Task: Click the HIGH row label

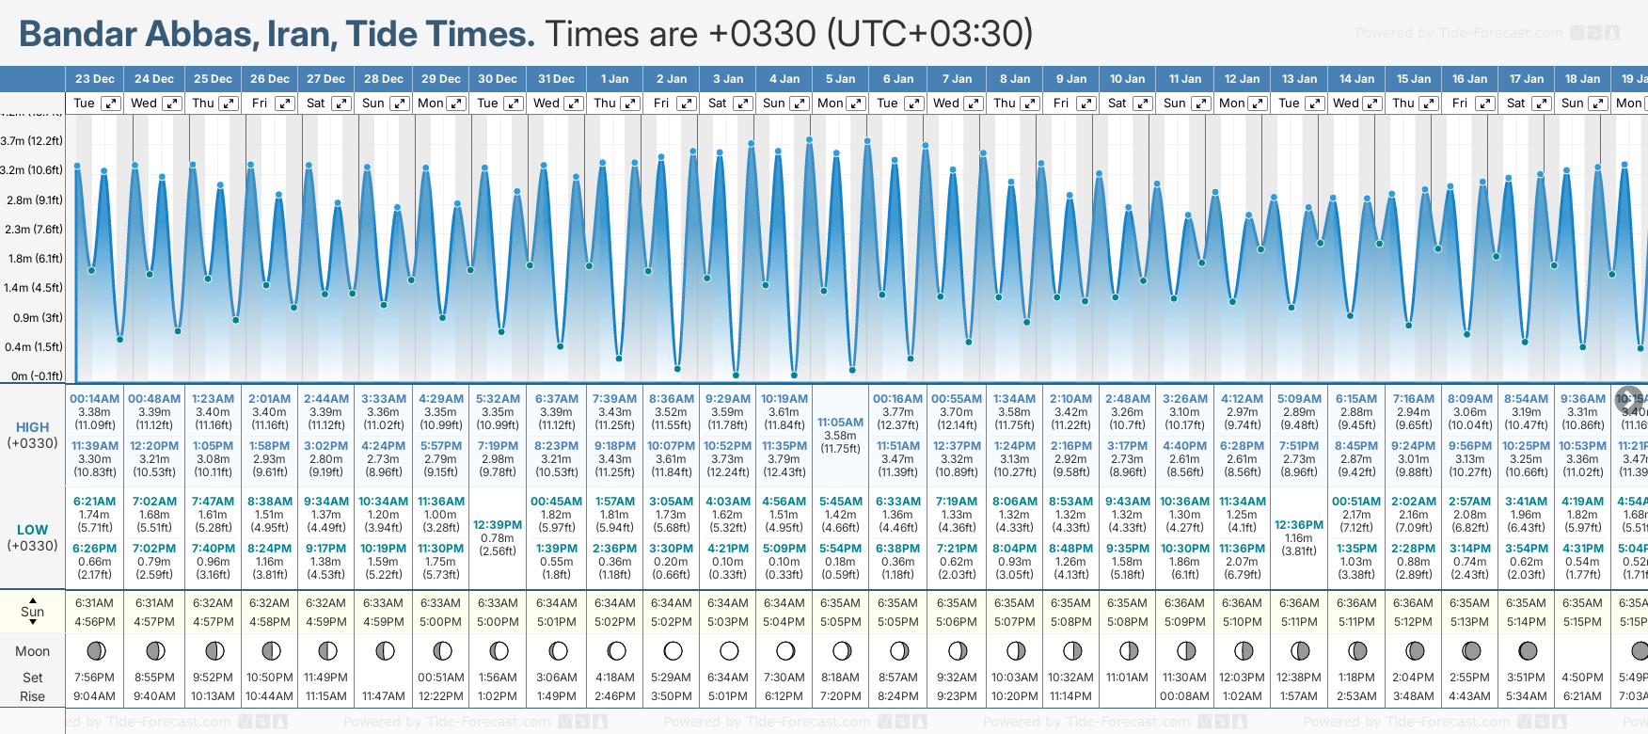Action: point(33,427)
